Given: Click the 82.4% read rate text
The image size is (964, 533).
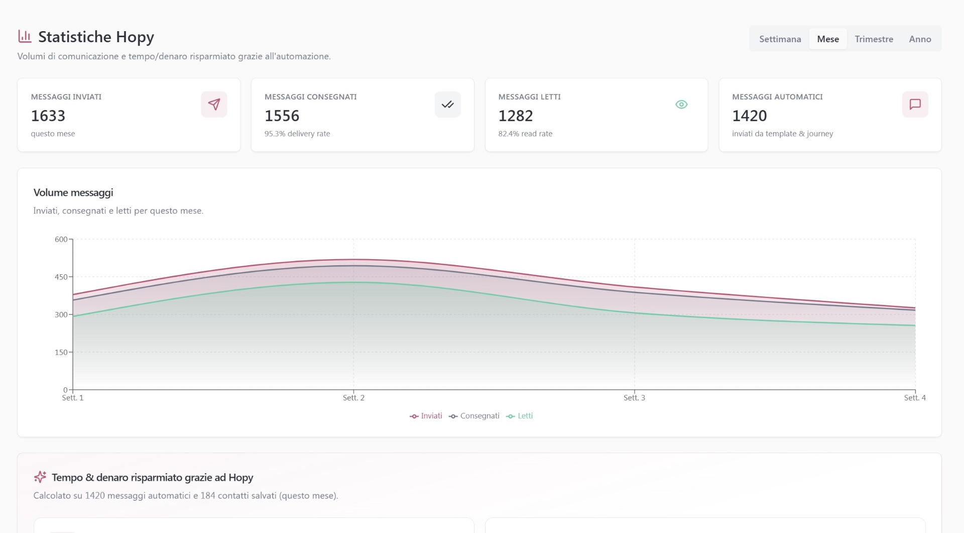Looking at the screenshot, I should [x=525, y=134].
